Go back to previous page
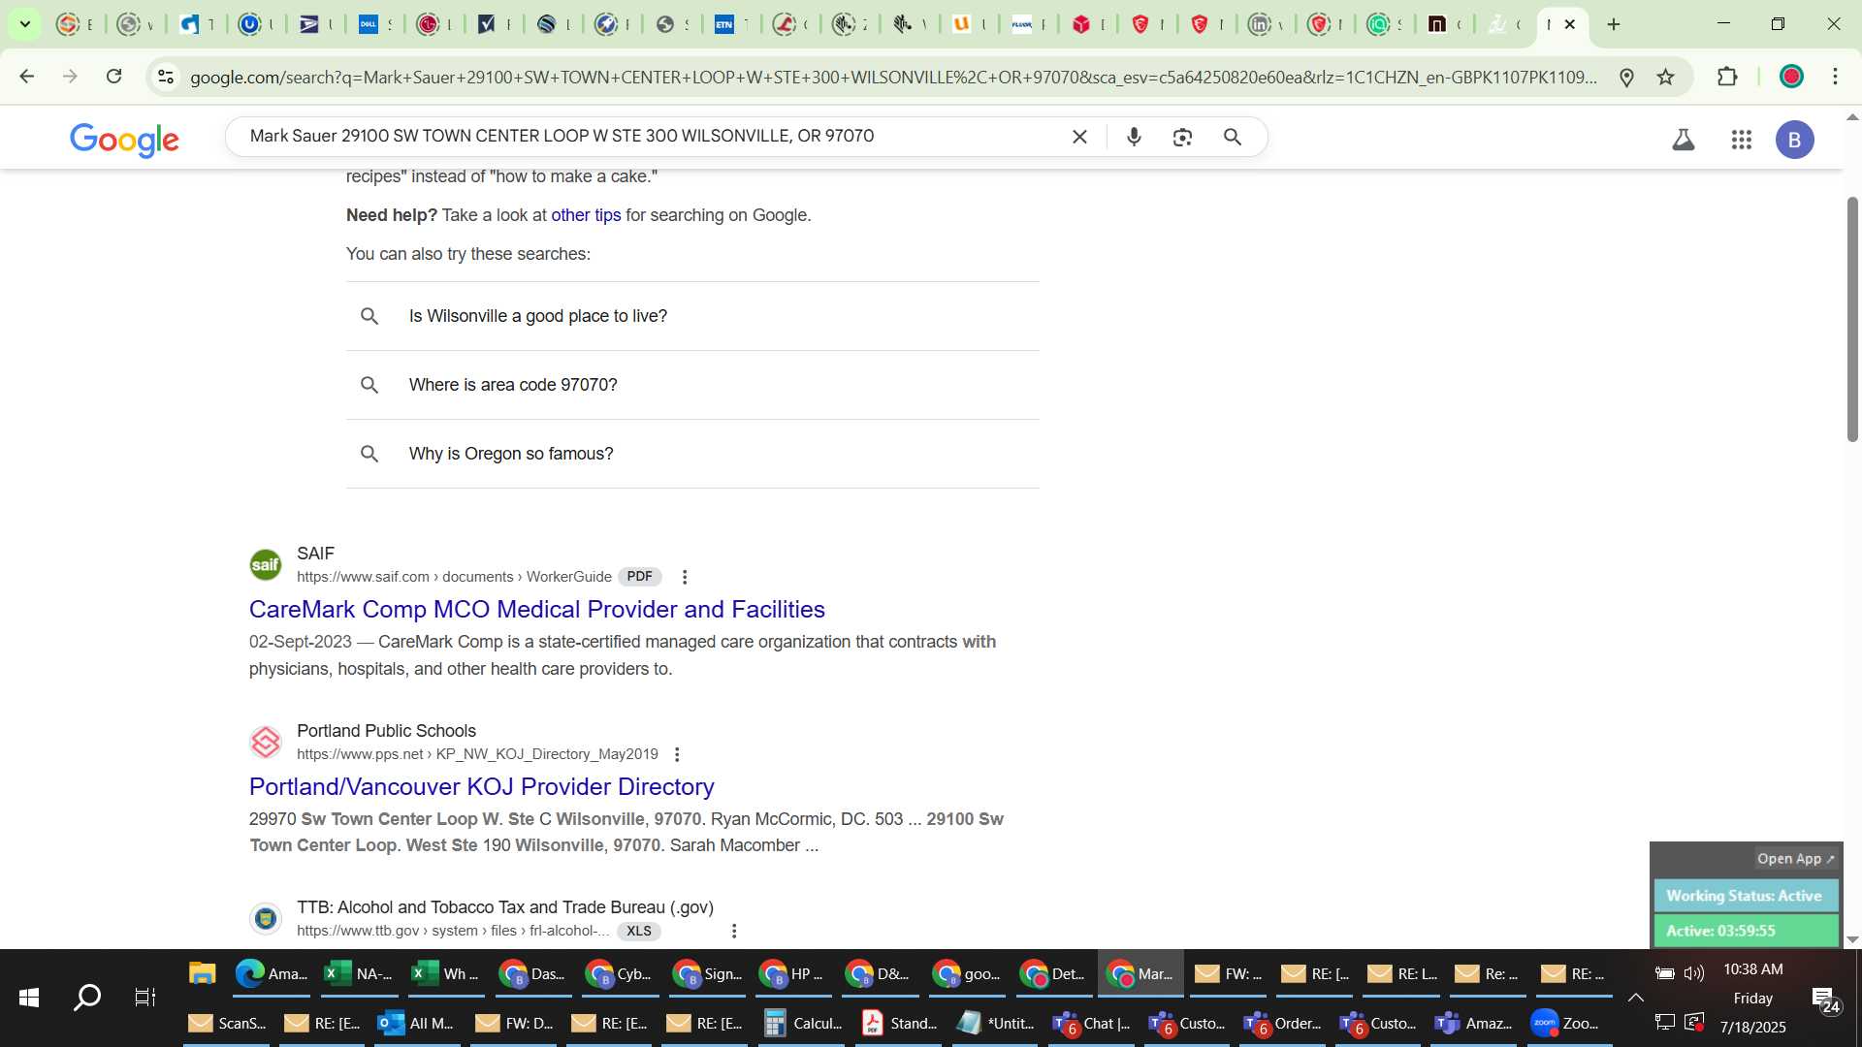Viewport: 1862px width, 1047px height. coord(27,77)
